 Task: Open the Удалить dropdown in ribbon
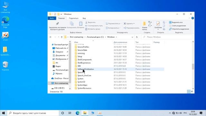(129, 24)
